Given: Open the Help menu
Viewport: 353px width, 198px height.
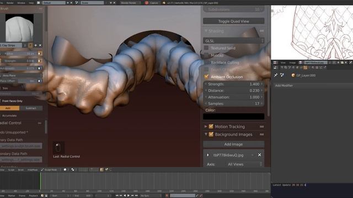Looking at the screenshot, I should coord(31,3).
